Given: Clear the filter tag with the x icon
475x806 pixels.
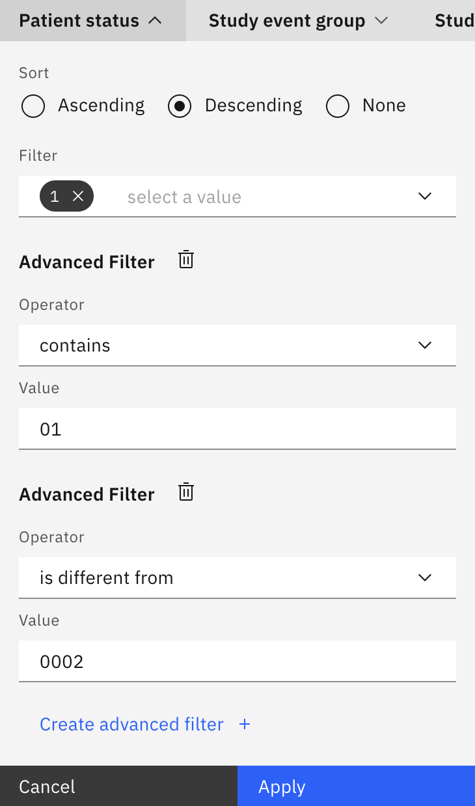Looking at the screenshot, I should tap(78, 196).
